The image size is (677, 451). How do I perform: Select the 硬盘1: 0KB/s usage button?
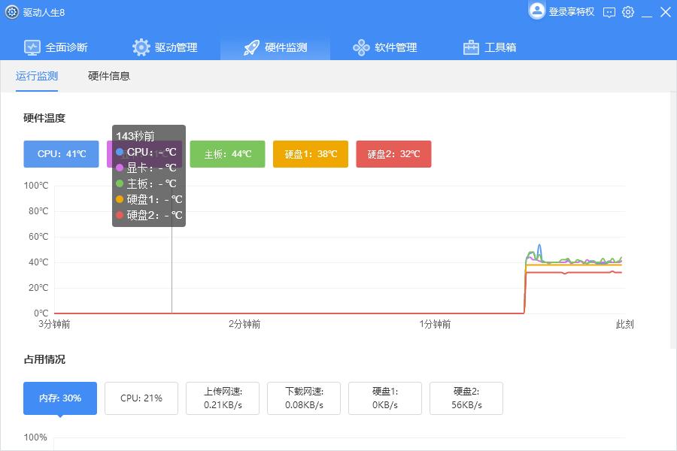pyautogui.click(x=385, y=398)
